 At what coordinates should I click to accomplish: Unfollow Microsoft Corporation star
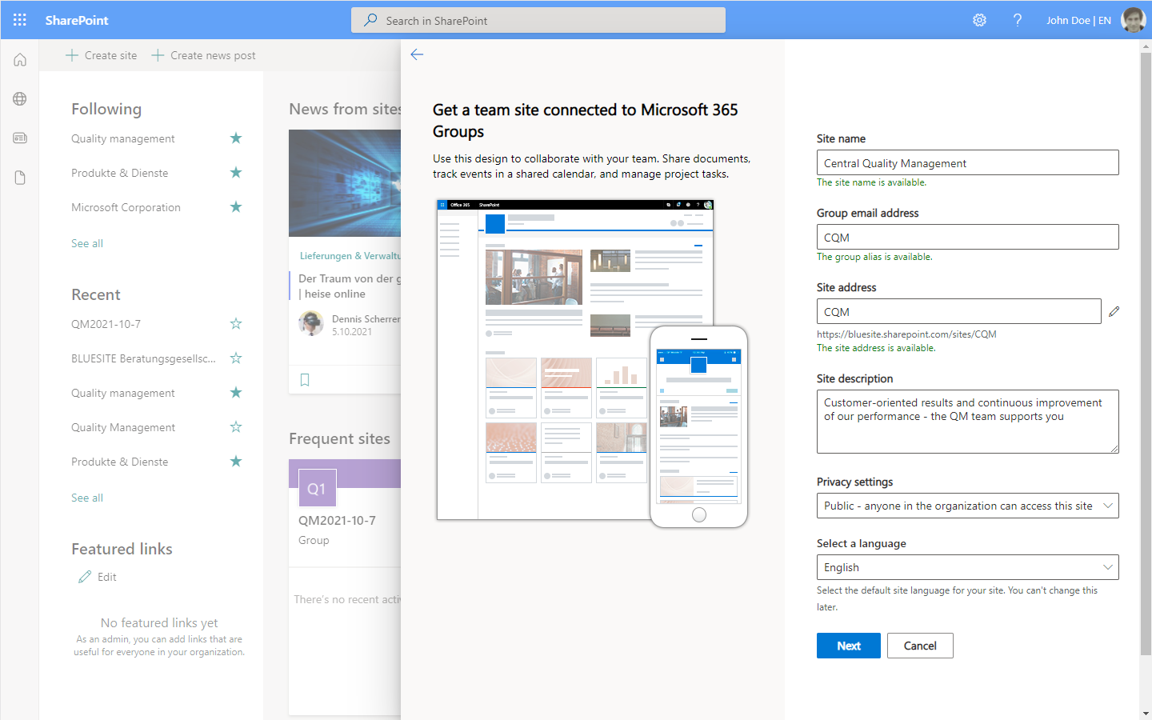(236, 207)
